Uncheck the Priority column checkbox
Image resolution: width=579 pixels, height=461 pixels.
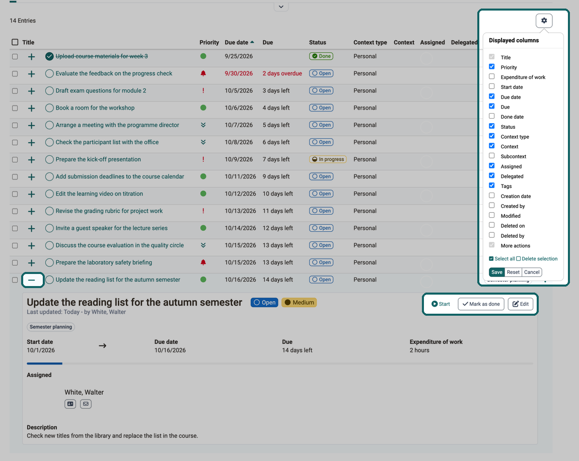point(492,67)
